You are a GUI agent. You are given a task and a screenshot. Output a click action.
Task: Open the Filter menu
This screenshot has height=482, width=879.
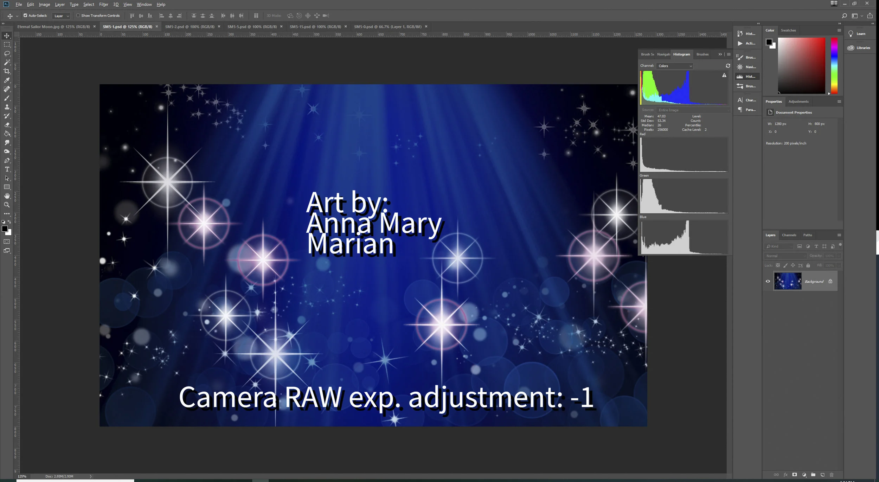click(x=103, y=5)
